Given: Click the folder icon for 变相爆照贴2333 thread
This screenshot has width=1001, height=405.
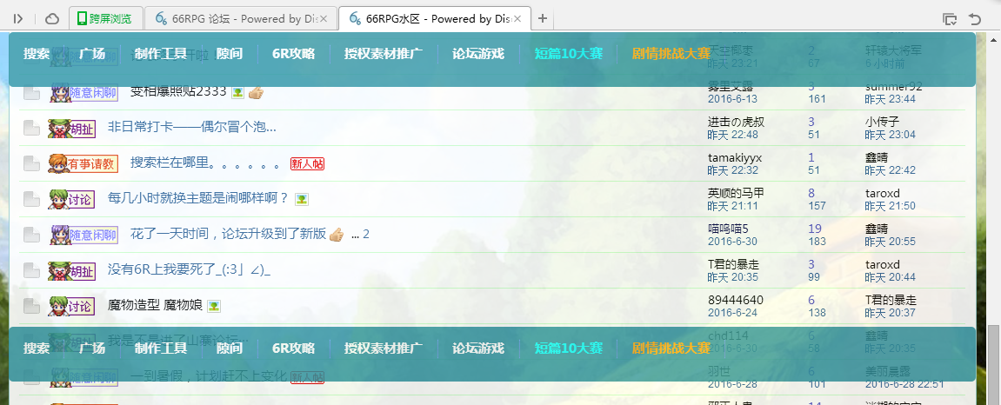Looking at the screenshot, I should (x=32, y=92).
